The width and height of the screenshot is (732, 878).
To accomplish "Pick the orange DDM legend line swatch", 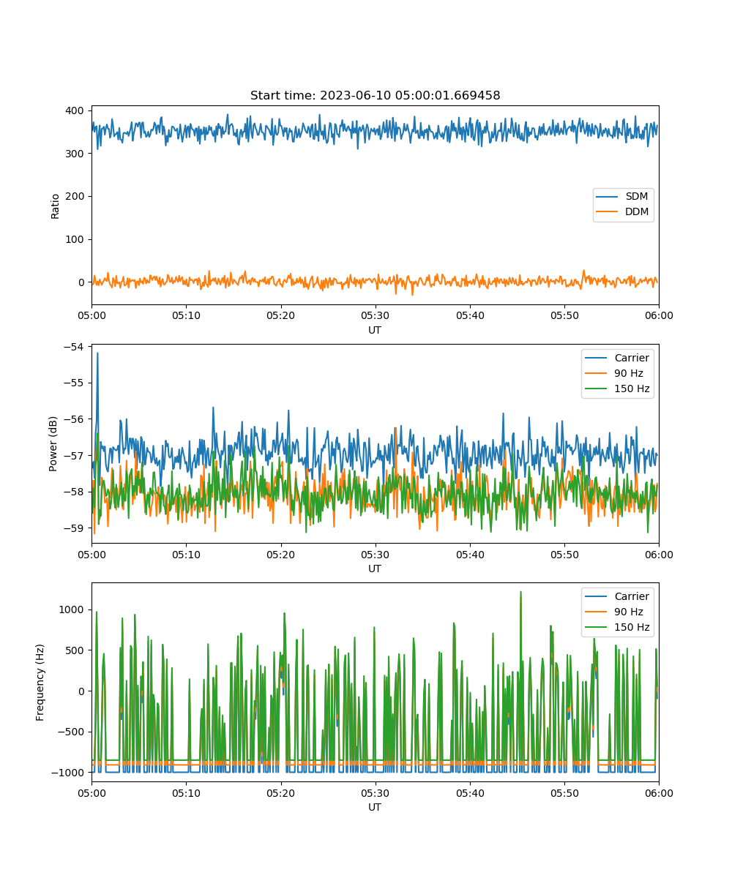I will [x=608, y=212].
